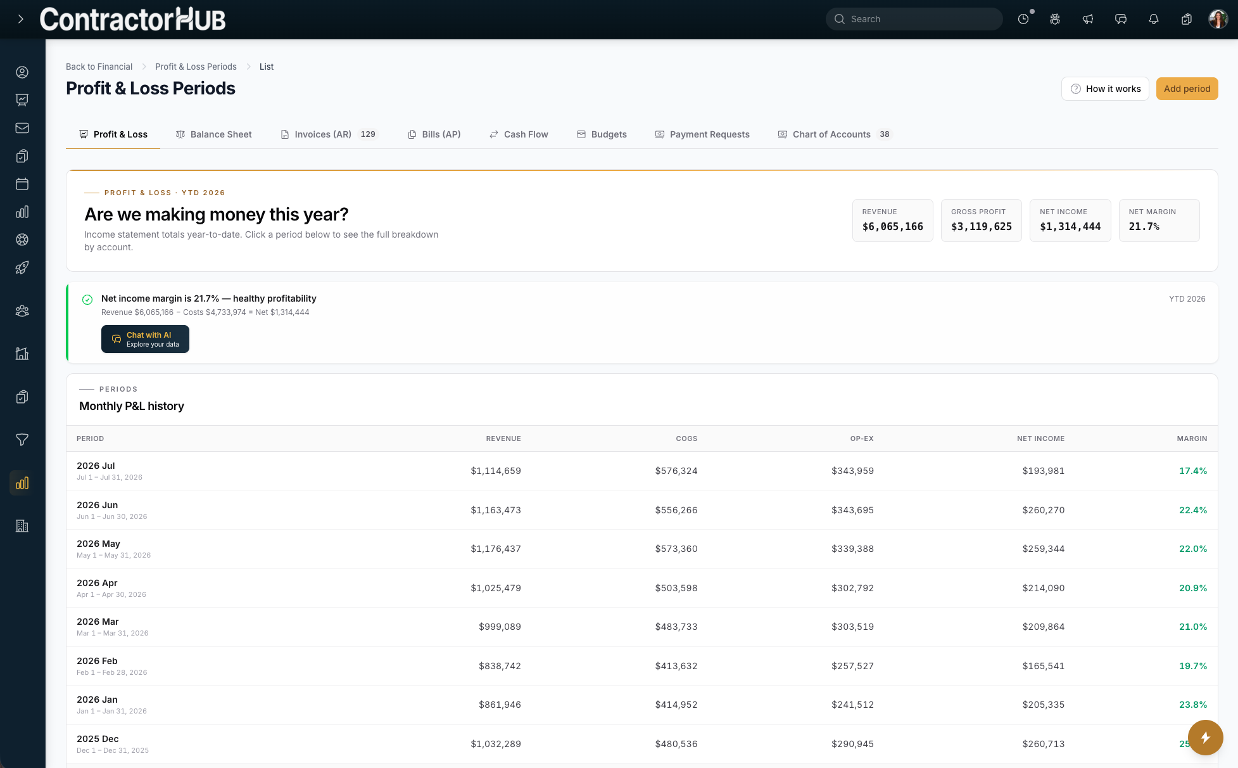The image size is (1238, 768).
Task: Click the rocket launch sidebar icon
Action: (x=22, y=267)
